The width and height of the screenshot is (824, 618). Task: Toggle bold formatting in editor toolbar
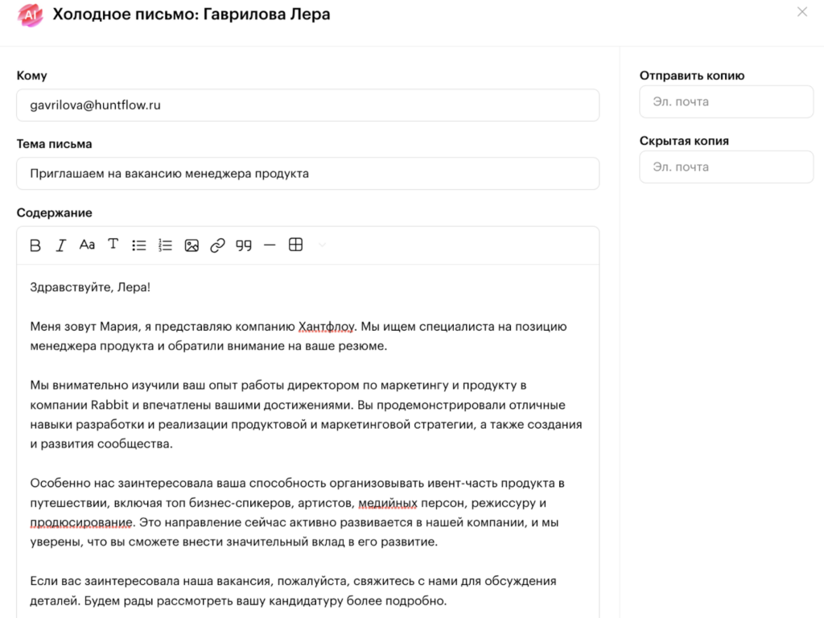coord(35,245)
